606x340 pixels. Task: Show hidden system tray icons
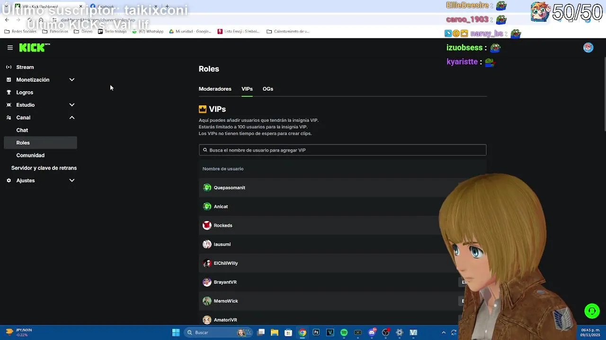click(x=444, y=332)
